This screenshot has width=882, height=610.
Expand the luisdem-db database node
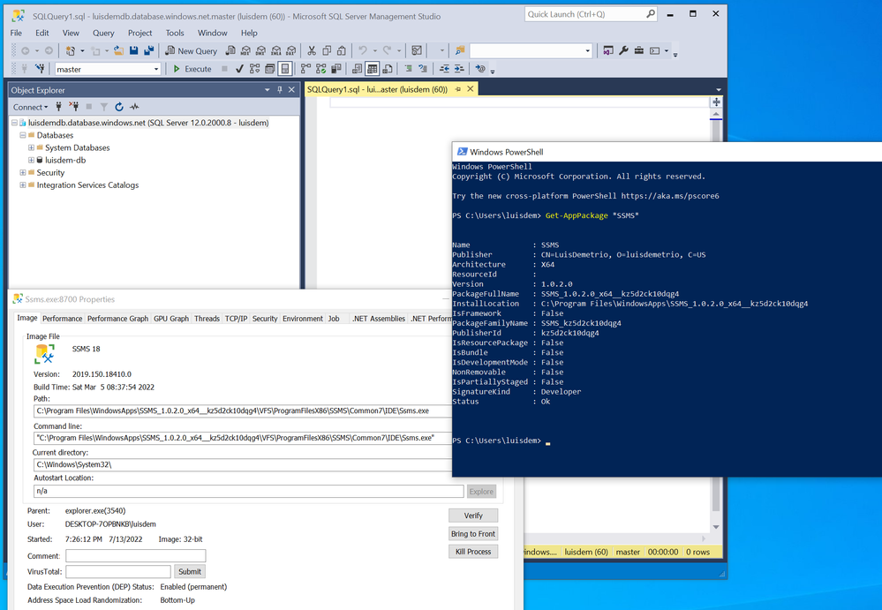click(32, 161)
